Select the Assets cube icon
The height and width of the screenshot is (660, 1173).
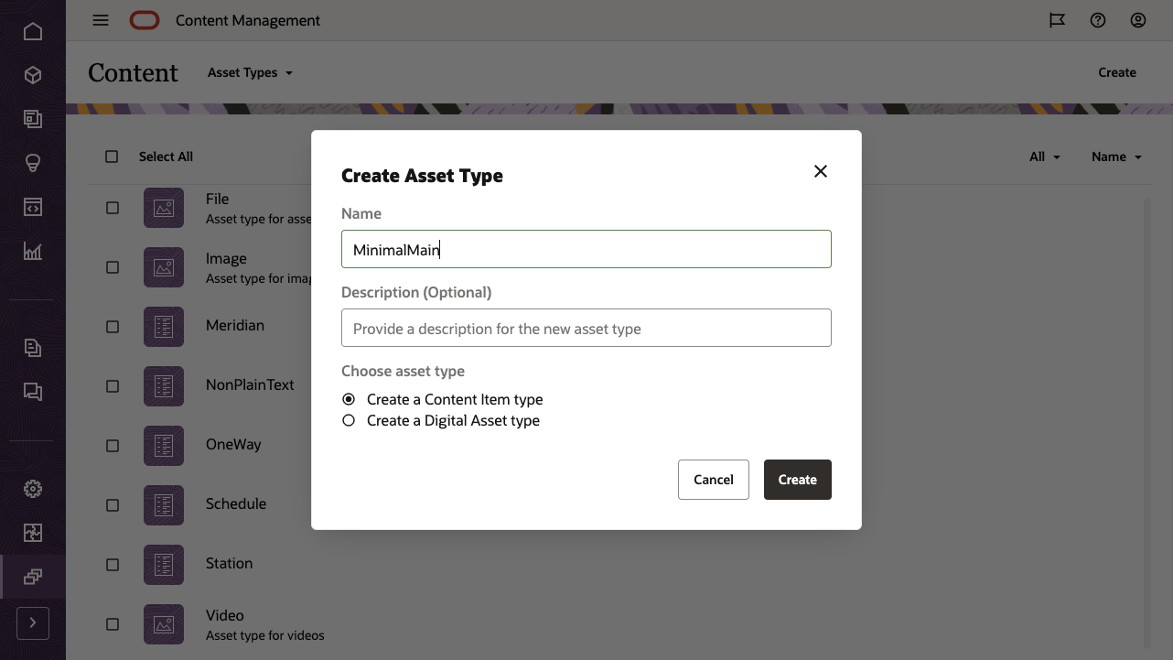(x=32, y=75)
